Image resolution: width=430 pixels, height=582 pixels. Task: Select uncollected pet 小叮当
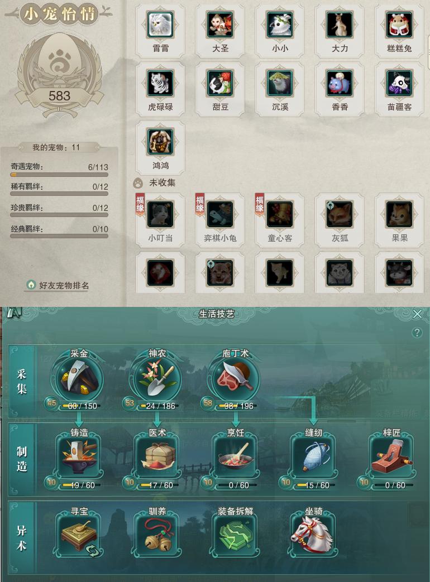pos(160,214)
